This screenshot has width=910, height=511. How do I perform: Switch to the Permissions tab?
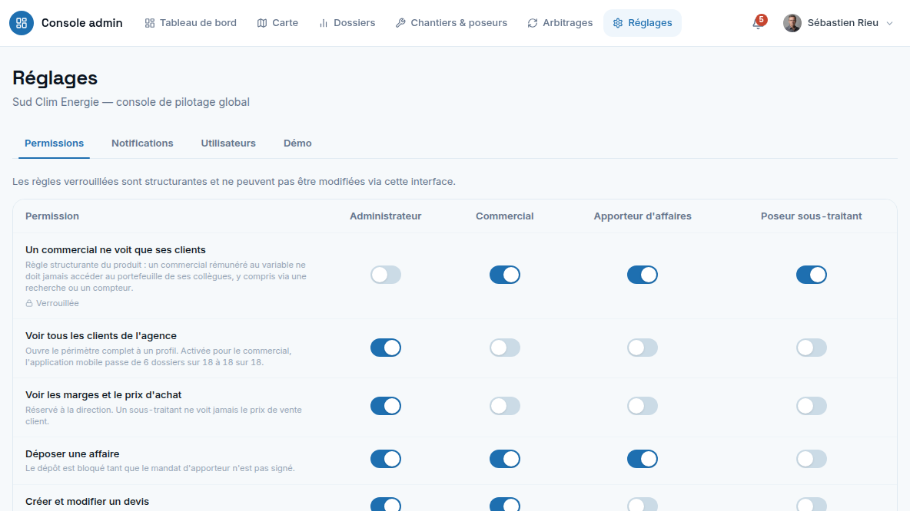click(54, 143)
